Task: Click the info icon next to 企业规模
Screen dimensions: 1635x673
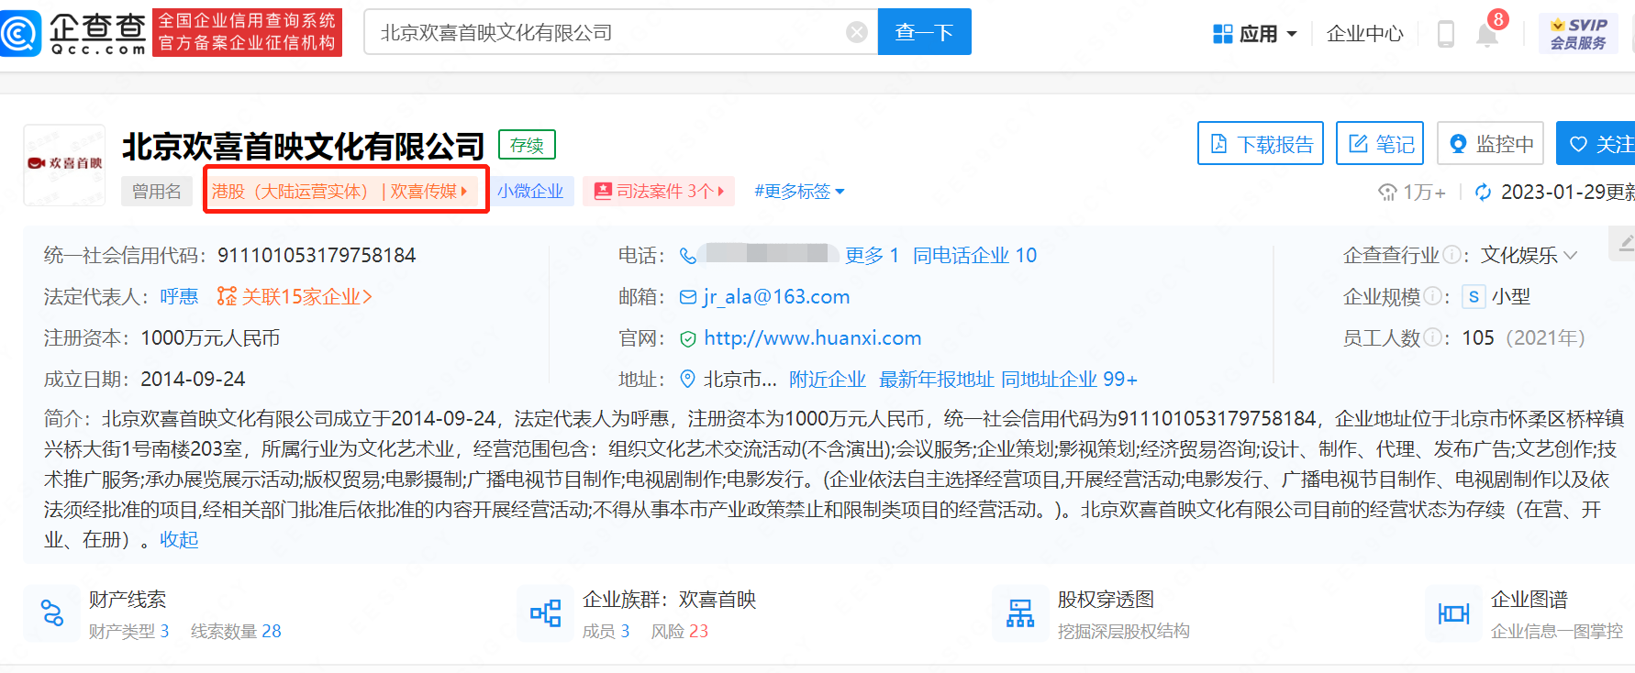Action: point(1432,296)
